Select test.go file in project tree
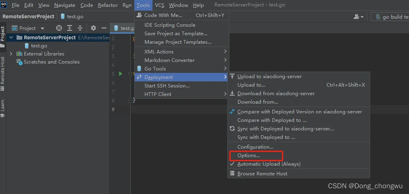The image size is (409, 194). coord(39,45)
